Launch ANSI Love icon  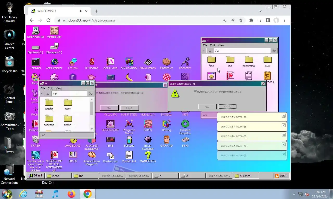[110, 64]
